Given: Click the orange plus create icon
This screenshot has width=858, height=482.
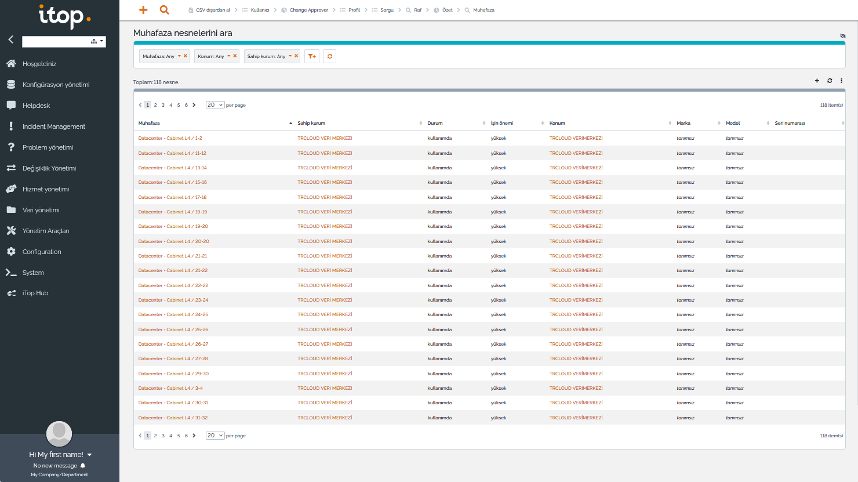Looking at the screenshot, I should [143, 10].
